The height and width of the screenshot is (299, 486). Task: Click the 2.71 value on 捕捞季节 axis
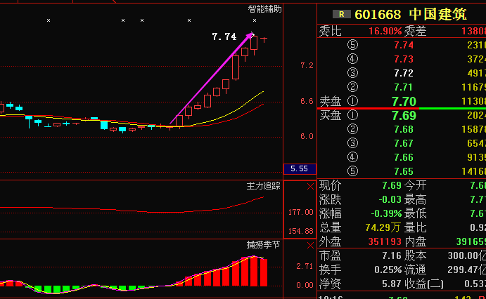tap(305, 266)
